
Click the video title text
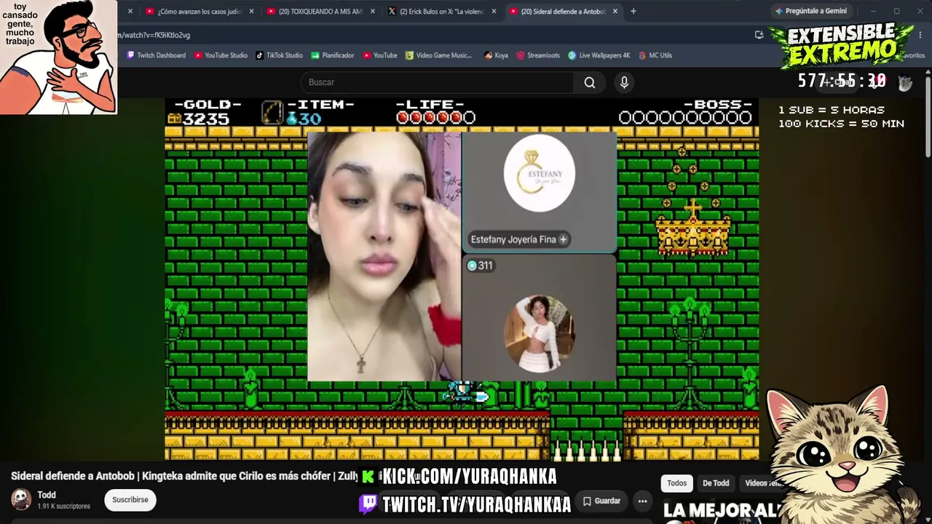185,476
